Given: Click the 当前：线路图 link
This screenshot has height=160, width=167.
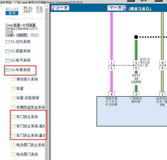Looking at the screenshot, I should 17,35.
